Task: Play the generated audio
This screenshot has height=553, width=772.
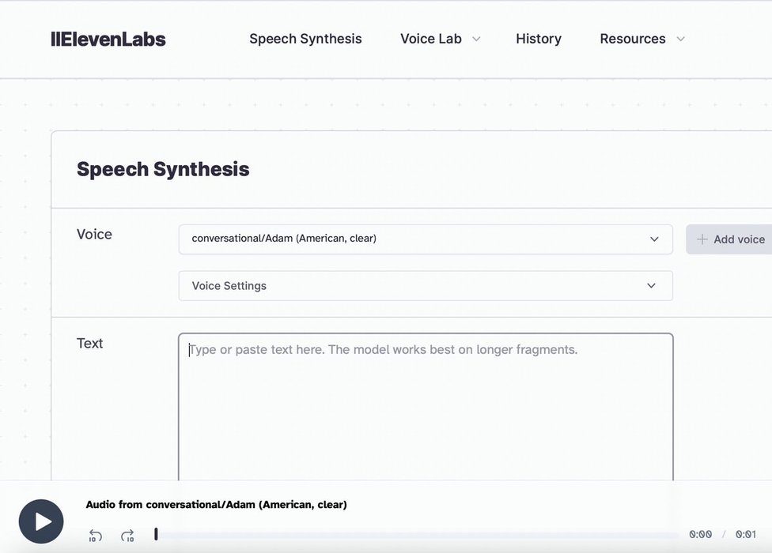Action: (x=41, y=521)
